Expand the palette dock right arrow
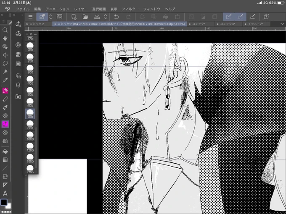 (22, 15)
